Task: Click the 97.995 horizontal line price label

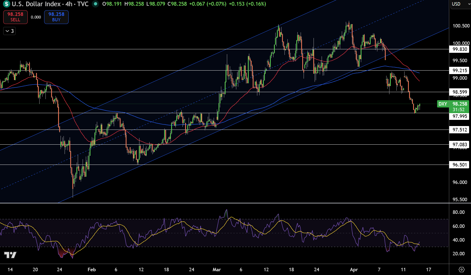Action: 460,116
